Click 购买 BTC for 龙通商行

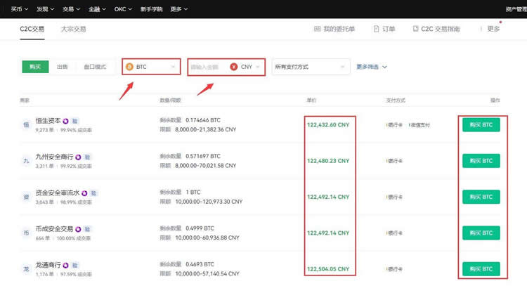481,269
